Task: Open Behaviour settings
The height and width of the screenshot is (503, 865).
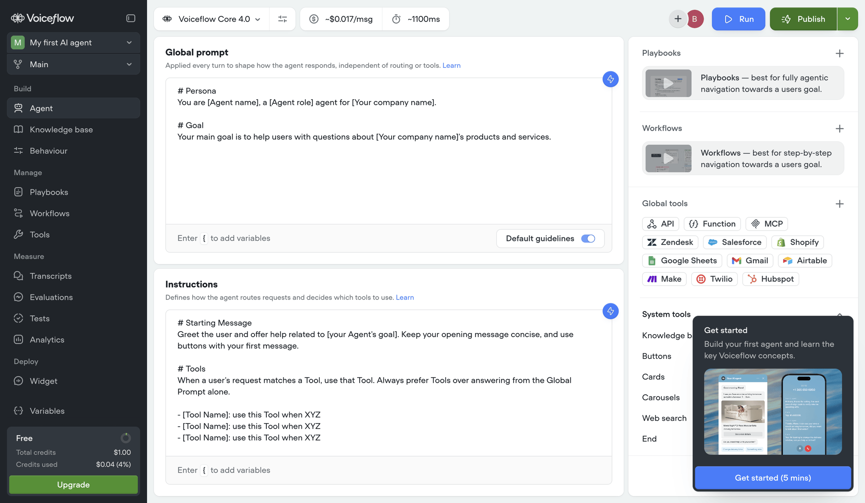Action: tap(74, 151)
